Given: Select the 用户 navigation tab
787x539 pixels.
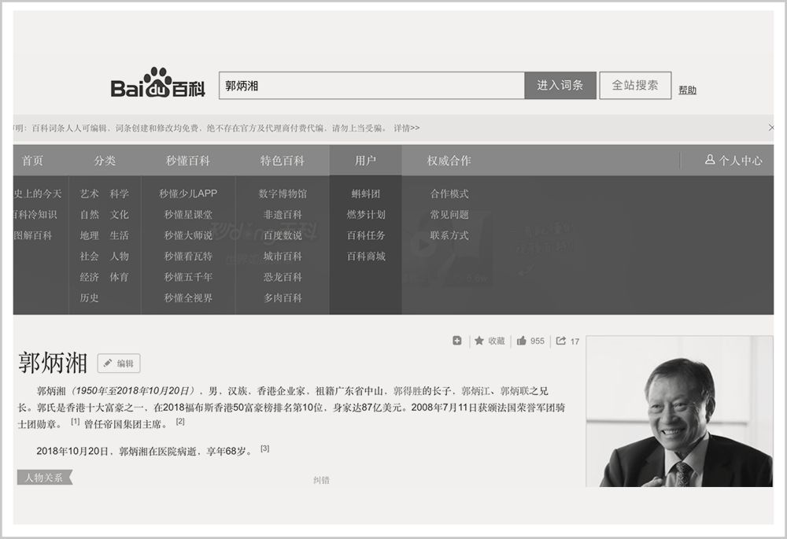Looking at the screenshot, I should pyautogui.click(x=365, y=161).
